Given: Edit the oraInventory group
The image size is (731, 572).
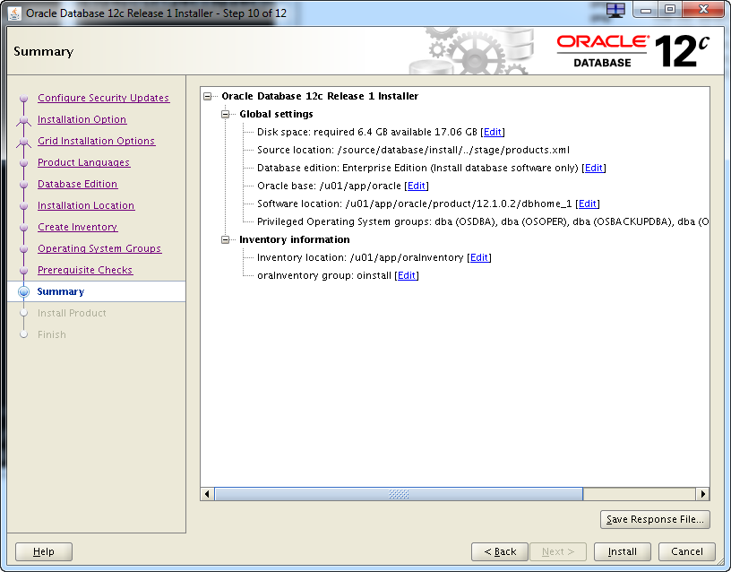Looking at the screenshot, I should tap(407, 276).
